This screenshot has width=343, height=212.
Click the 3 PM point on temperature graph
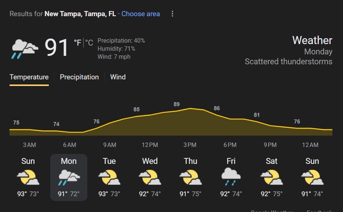click(x=190, y=108)
